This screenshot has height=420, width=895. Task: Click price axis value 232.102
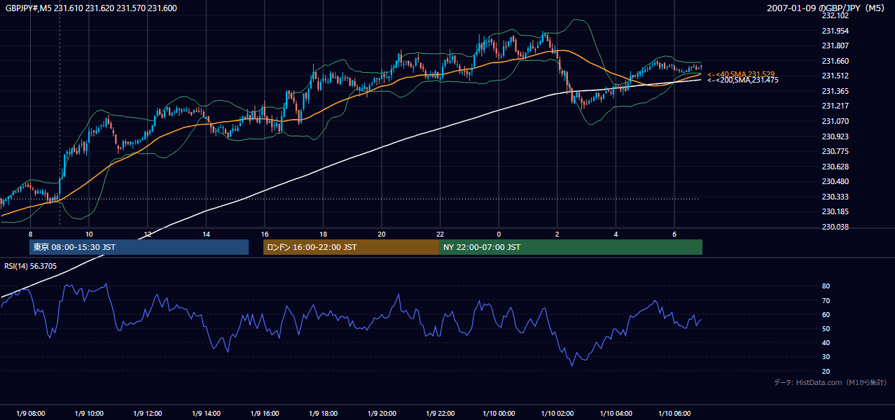(x=835, y=15)
